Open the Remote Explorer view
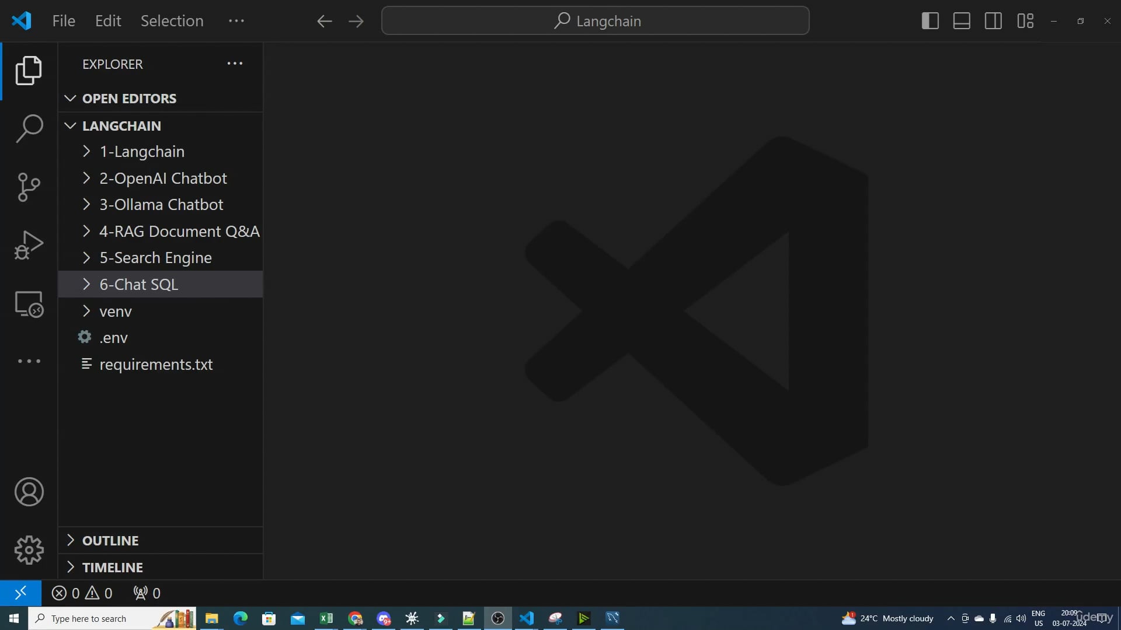Screen dimensions: 1121x630 pyautogui.click(x=29, y=304)
